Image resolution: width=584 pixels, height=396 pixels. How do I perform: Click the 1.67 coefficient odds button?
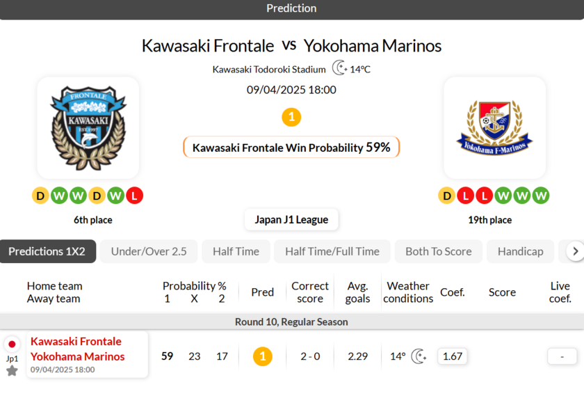(453, 356)
